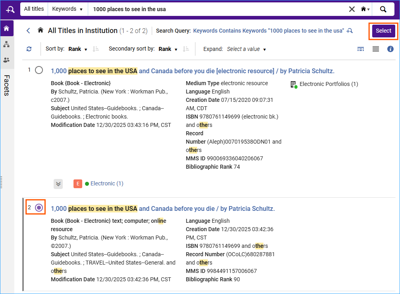This screenshot has height=294, width=400.
Task: Open the table view layout icon
Action: (x=360, y=49)
